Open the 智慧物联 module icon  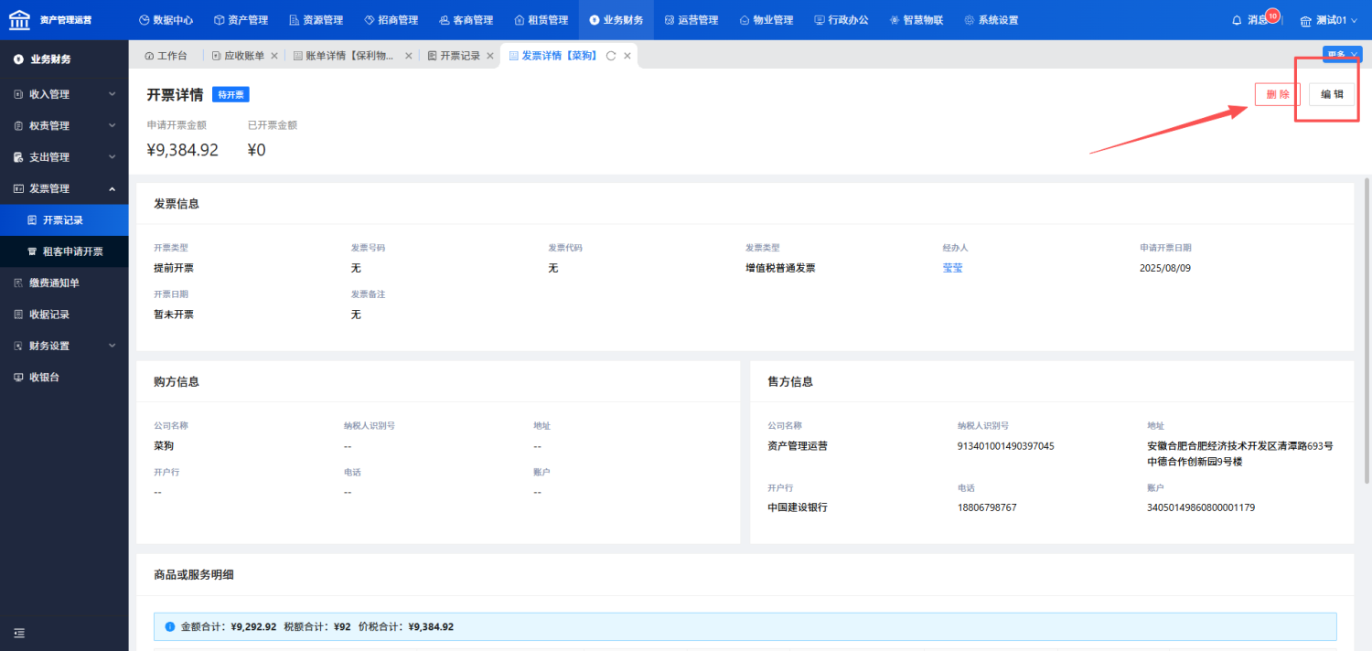895,20
